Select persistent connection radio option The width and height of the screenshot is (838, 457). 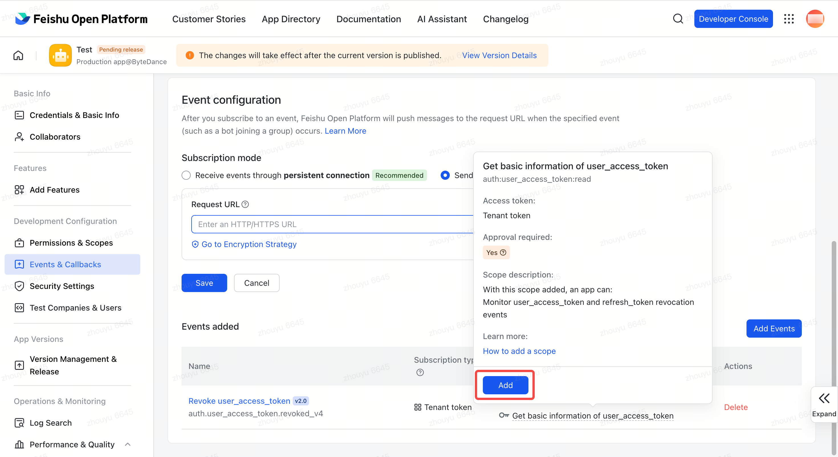point(186,175)
